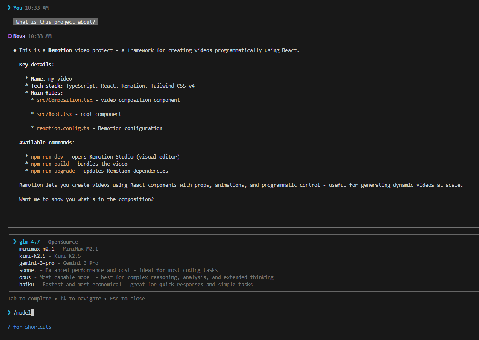Select the opus model from the list
Image resolution: width=479 pixels, height=340 pixels.
tap(25, 277)
